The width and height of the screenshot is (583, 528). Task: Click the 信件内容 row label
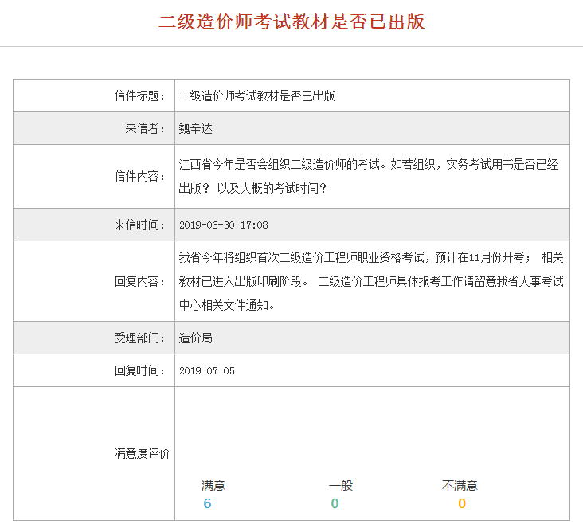point(140,176)
